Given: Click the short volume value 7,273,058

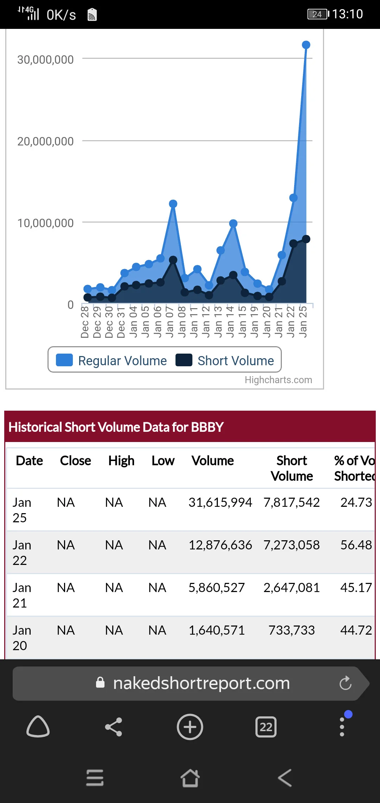Looking at the screenshot, I should [292, 545].
